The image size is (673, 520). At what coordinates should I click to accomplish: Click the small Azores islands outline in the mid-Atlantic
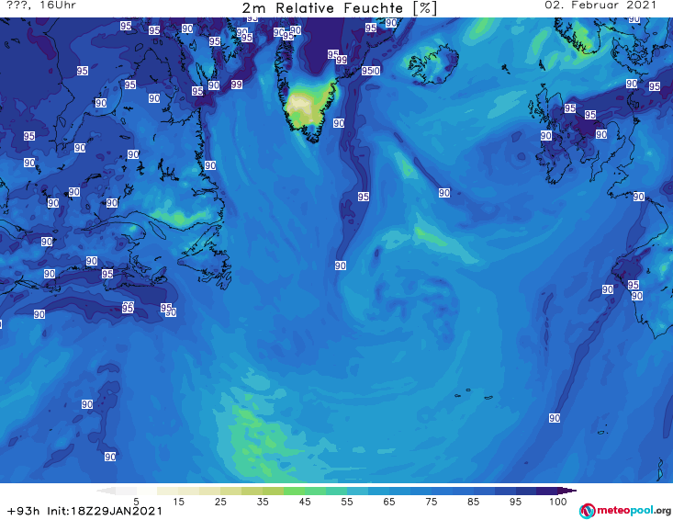tap(474, 394)
